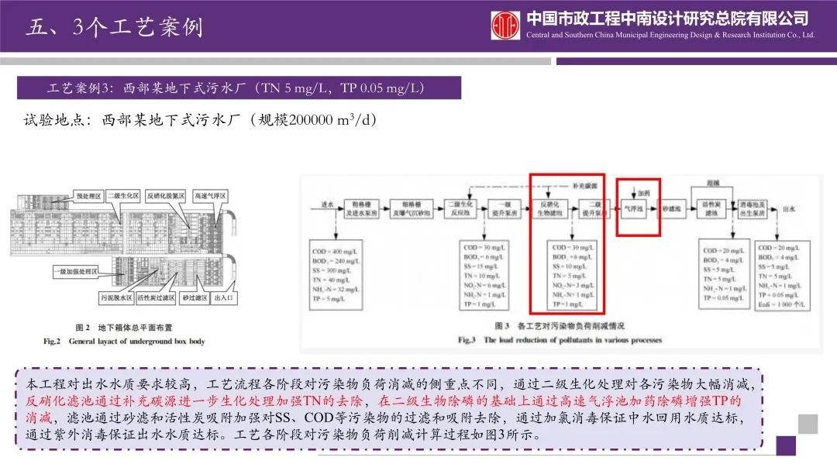837x471 pixels.
Task: Click the 活性炭过滤区 callout label
Action: pos(156,297)
